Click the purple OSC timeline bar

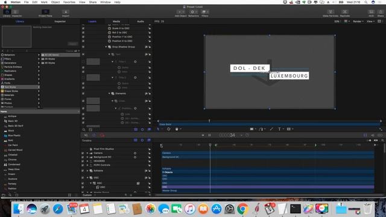pyautogui.click(x=268, y=187)
